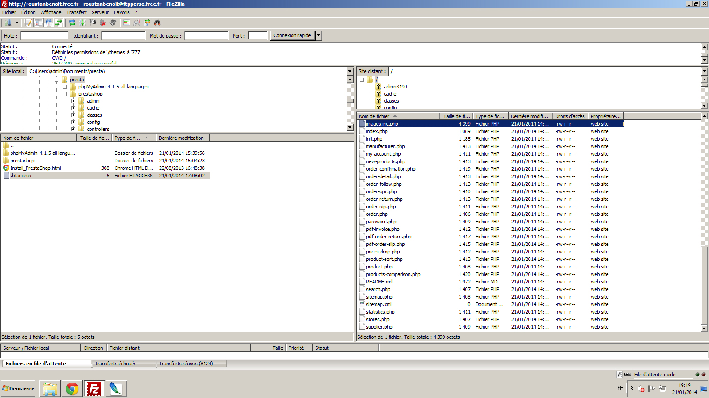Click the Démarrer start button
This screenshot has width=709, height=398.
(18, 389)
